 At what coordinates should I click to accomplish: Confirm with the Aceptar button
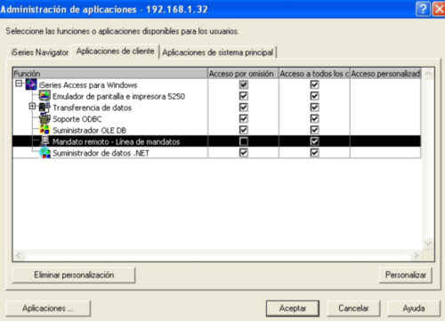point(293,309)
